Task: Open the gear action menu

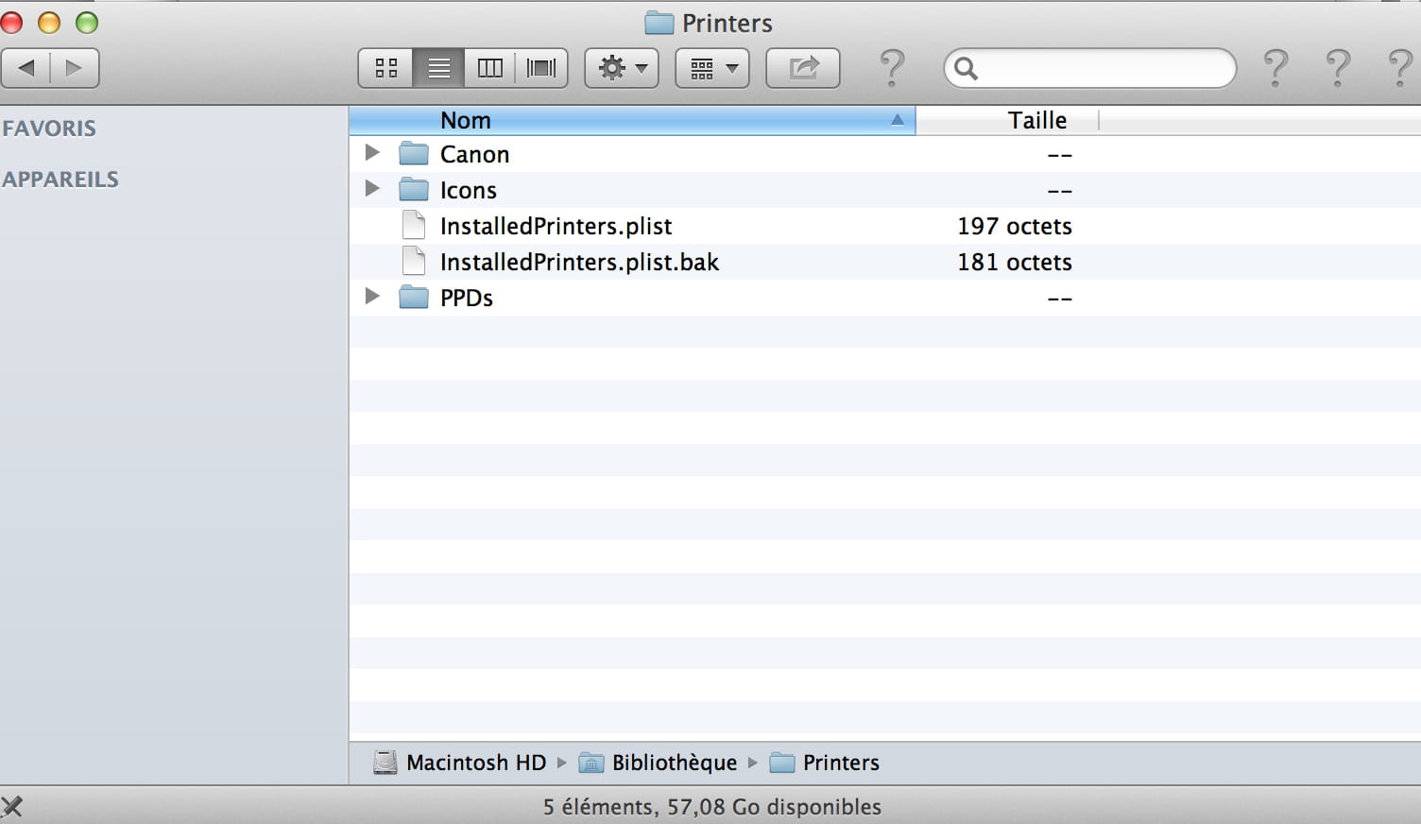Action: click(x=622, y=68)
